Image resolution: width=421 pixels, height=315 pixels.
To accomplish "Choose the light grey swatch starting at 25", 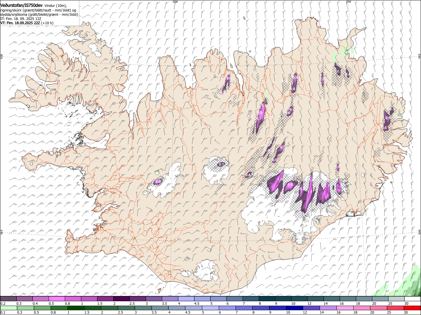I will click(396, 299).
